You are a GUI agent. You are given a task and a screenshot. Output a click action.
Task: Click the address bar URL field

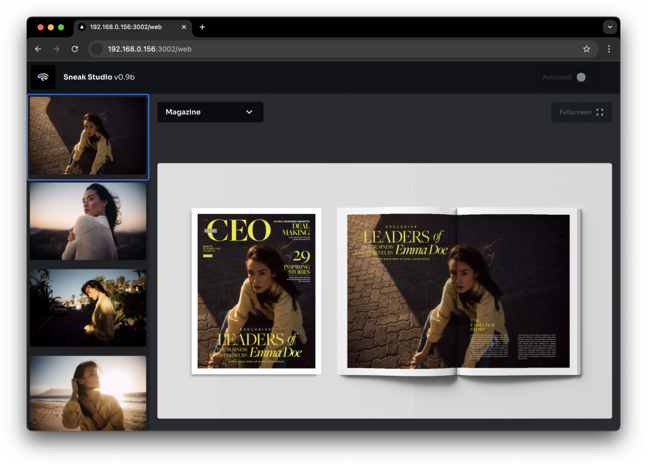[x=316, y=49]
